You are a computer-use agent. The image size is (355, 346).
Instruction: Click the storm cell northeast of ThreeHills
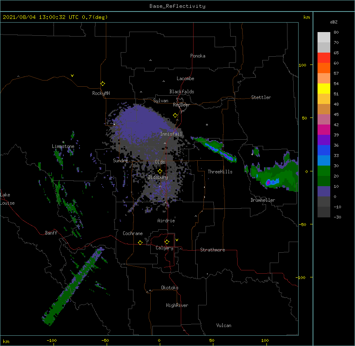[214, 149]
